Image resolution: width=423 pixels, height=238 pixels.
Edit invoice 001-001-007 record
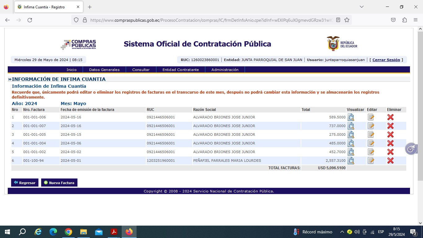[x=371, y=126]
